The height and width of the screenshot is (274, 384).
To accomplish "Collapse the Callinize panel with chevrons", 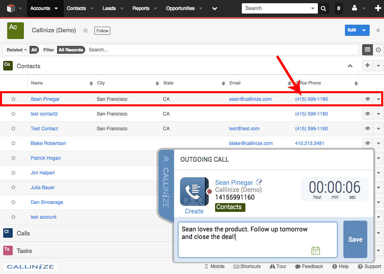I will 166,159.
